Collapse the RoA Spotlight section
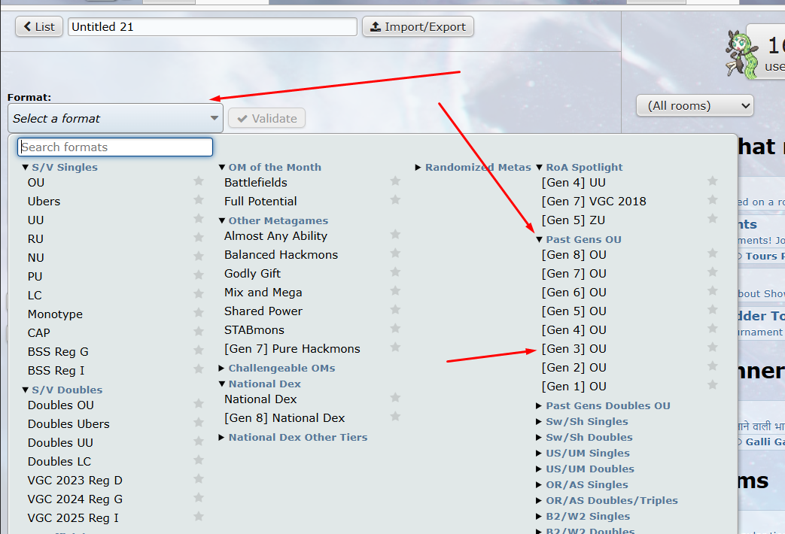 [580, 167]
